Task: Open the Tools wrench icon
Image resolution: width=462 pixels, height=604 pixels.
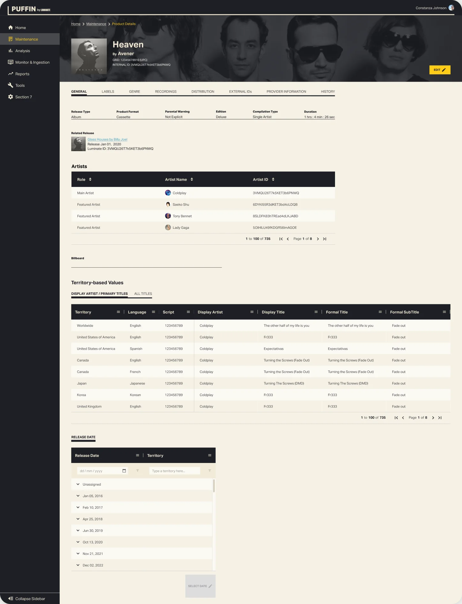Action: pyautogui.click(x=11, y=85)
